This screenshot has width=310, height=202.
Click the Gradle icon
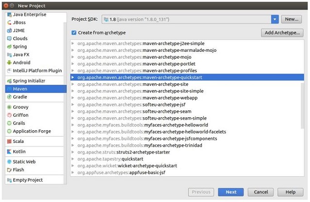pyautogui.click(x=9, y=97)
